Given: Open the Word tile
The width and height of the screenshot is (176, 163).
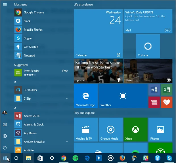Looking at the screenshot, I should pos(154,90).
